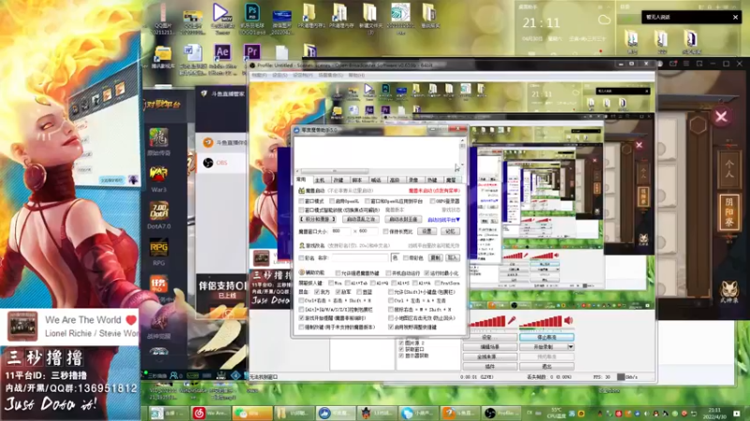The image size is (750, 421).
Task: Select War3 in the game platform sidebar
Action: [158, 179]
